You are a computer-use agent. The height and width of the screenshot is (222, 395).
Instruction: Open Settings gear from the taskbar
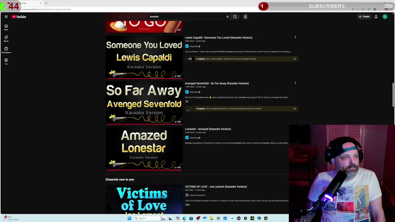[218, 218]
